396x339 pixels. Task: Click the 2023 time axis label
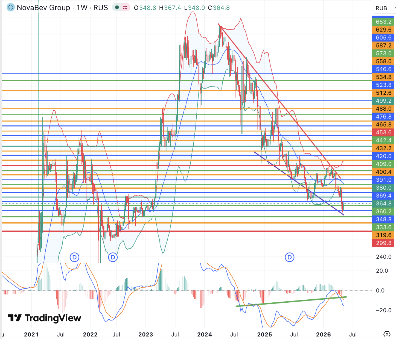(x=146, y=335)
